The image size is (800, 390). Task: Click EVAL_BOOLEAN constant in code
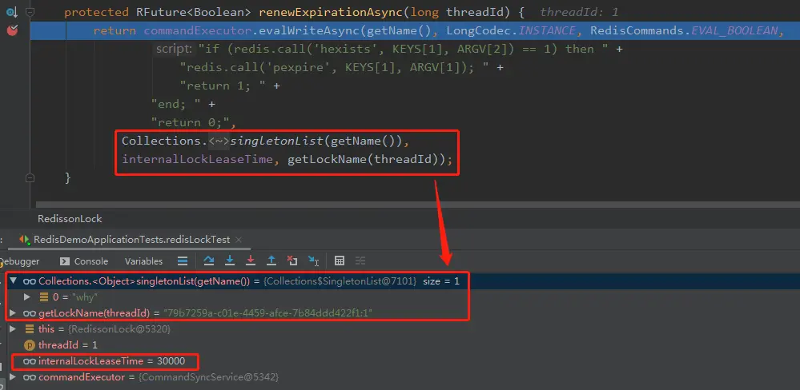click(734, 30)
